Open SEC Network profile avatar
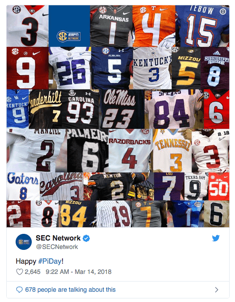Image resolution: width=235 pixels, height=302 pixels. pos(24,242)
